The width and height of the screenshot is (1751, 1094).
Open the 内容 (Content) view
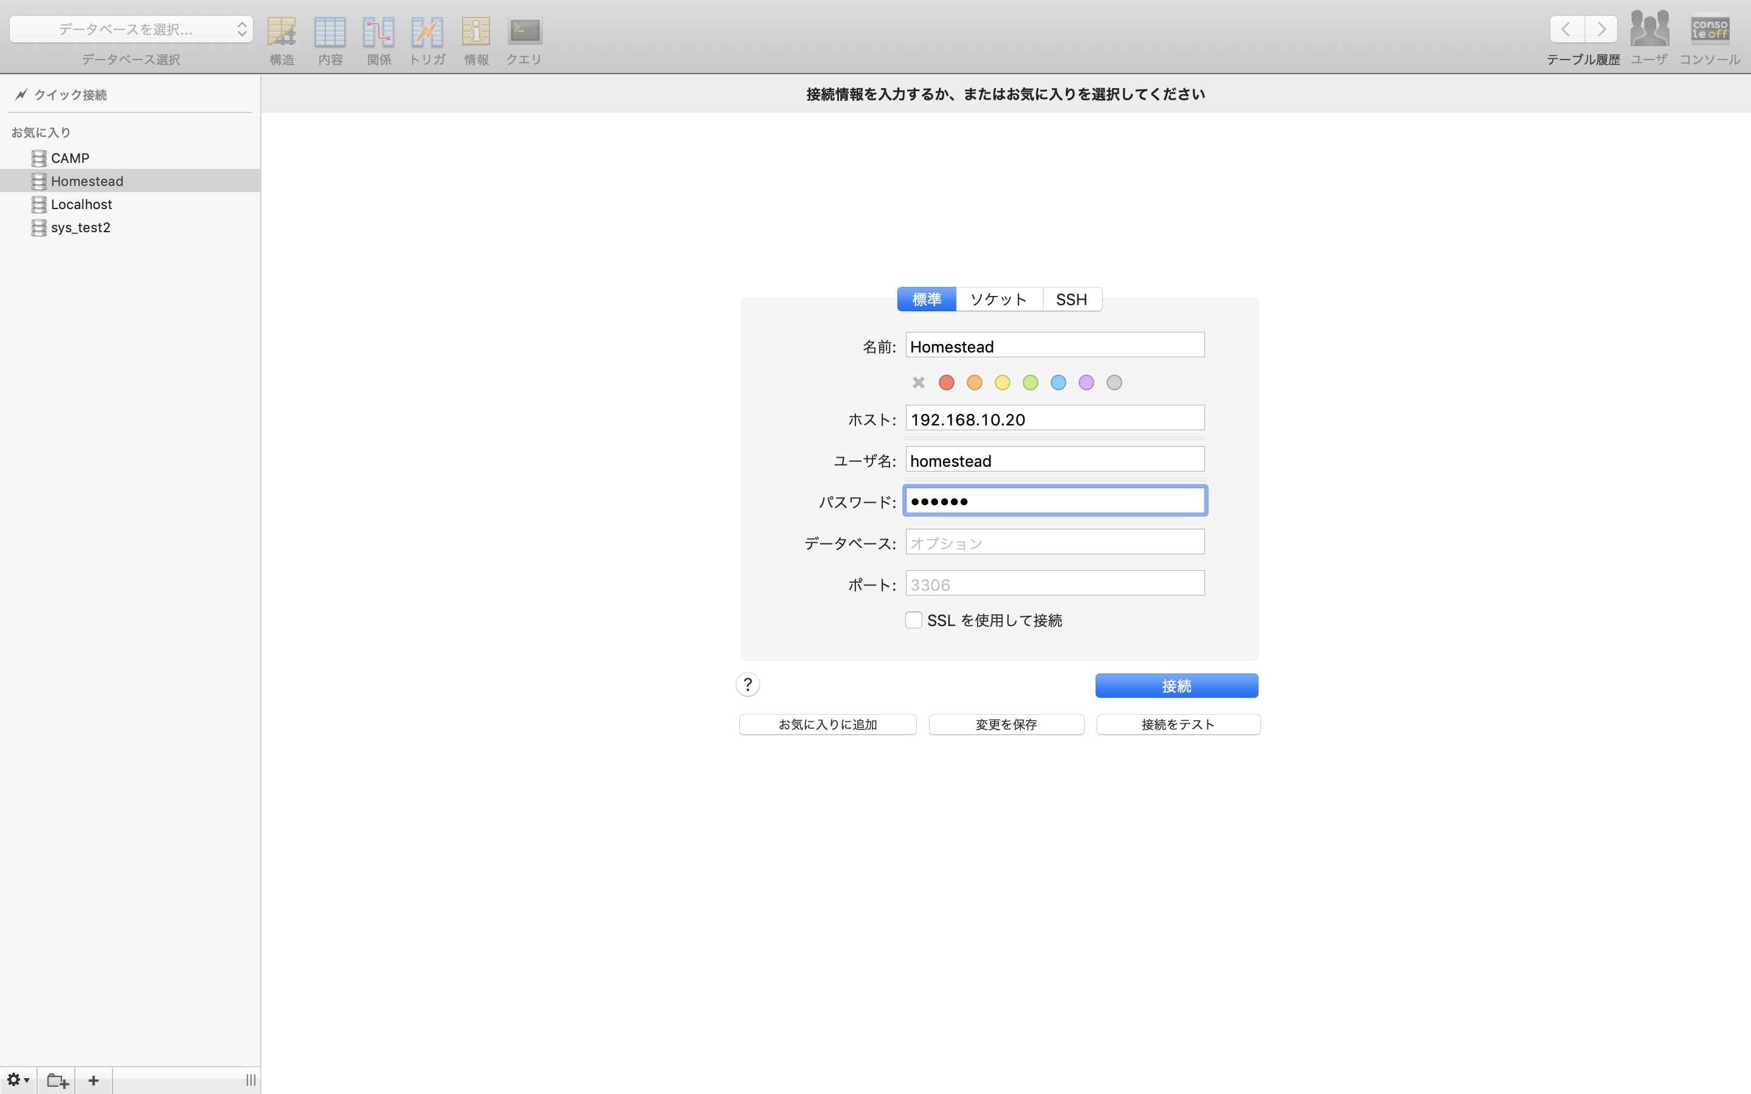pyautogui.click(x=330, y=32)
